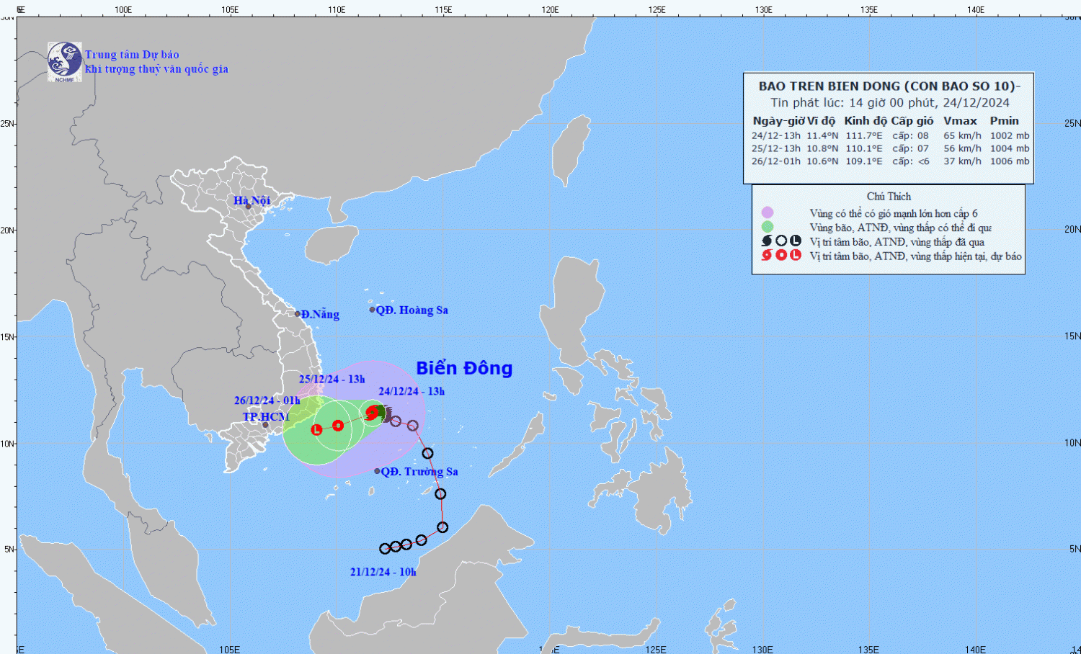The width and height of the screenshot is (1081, 654).
Task: Click the purple strong-wind legend swatch
Action: click(x=768, y=212)
